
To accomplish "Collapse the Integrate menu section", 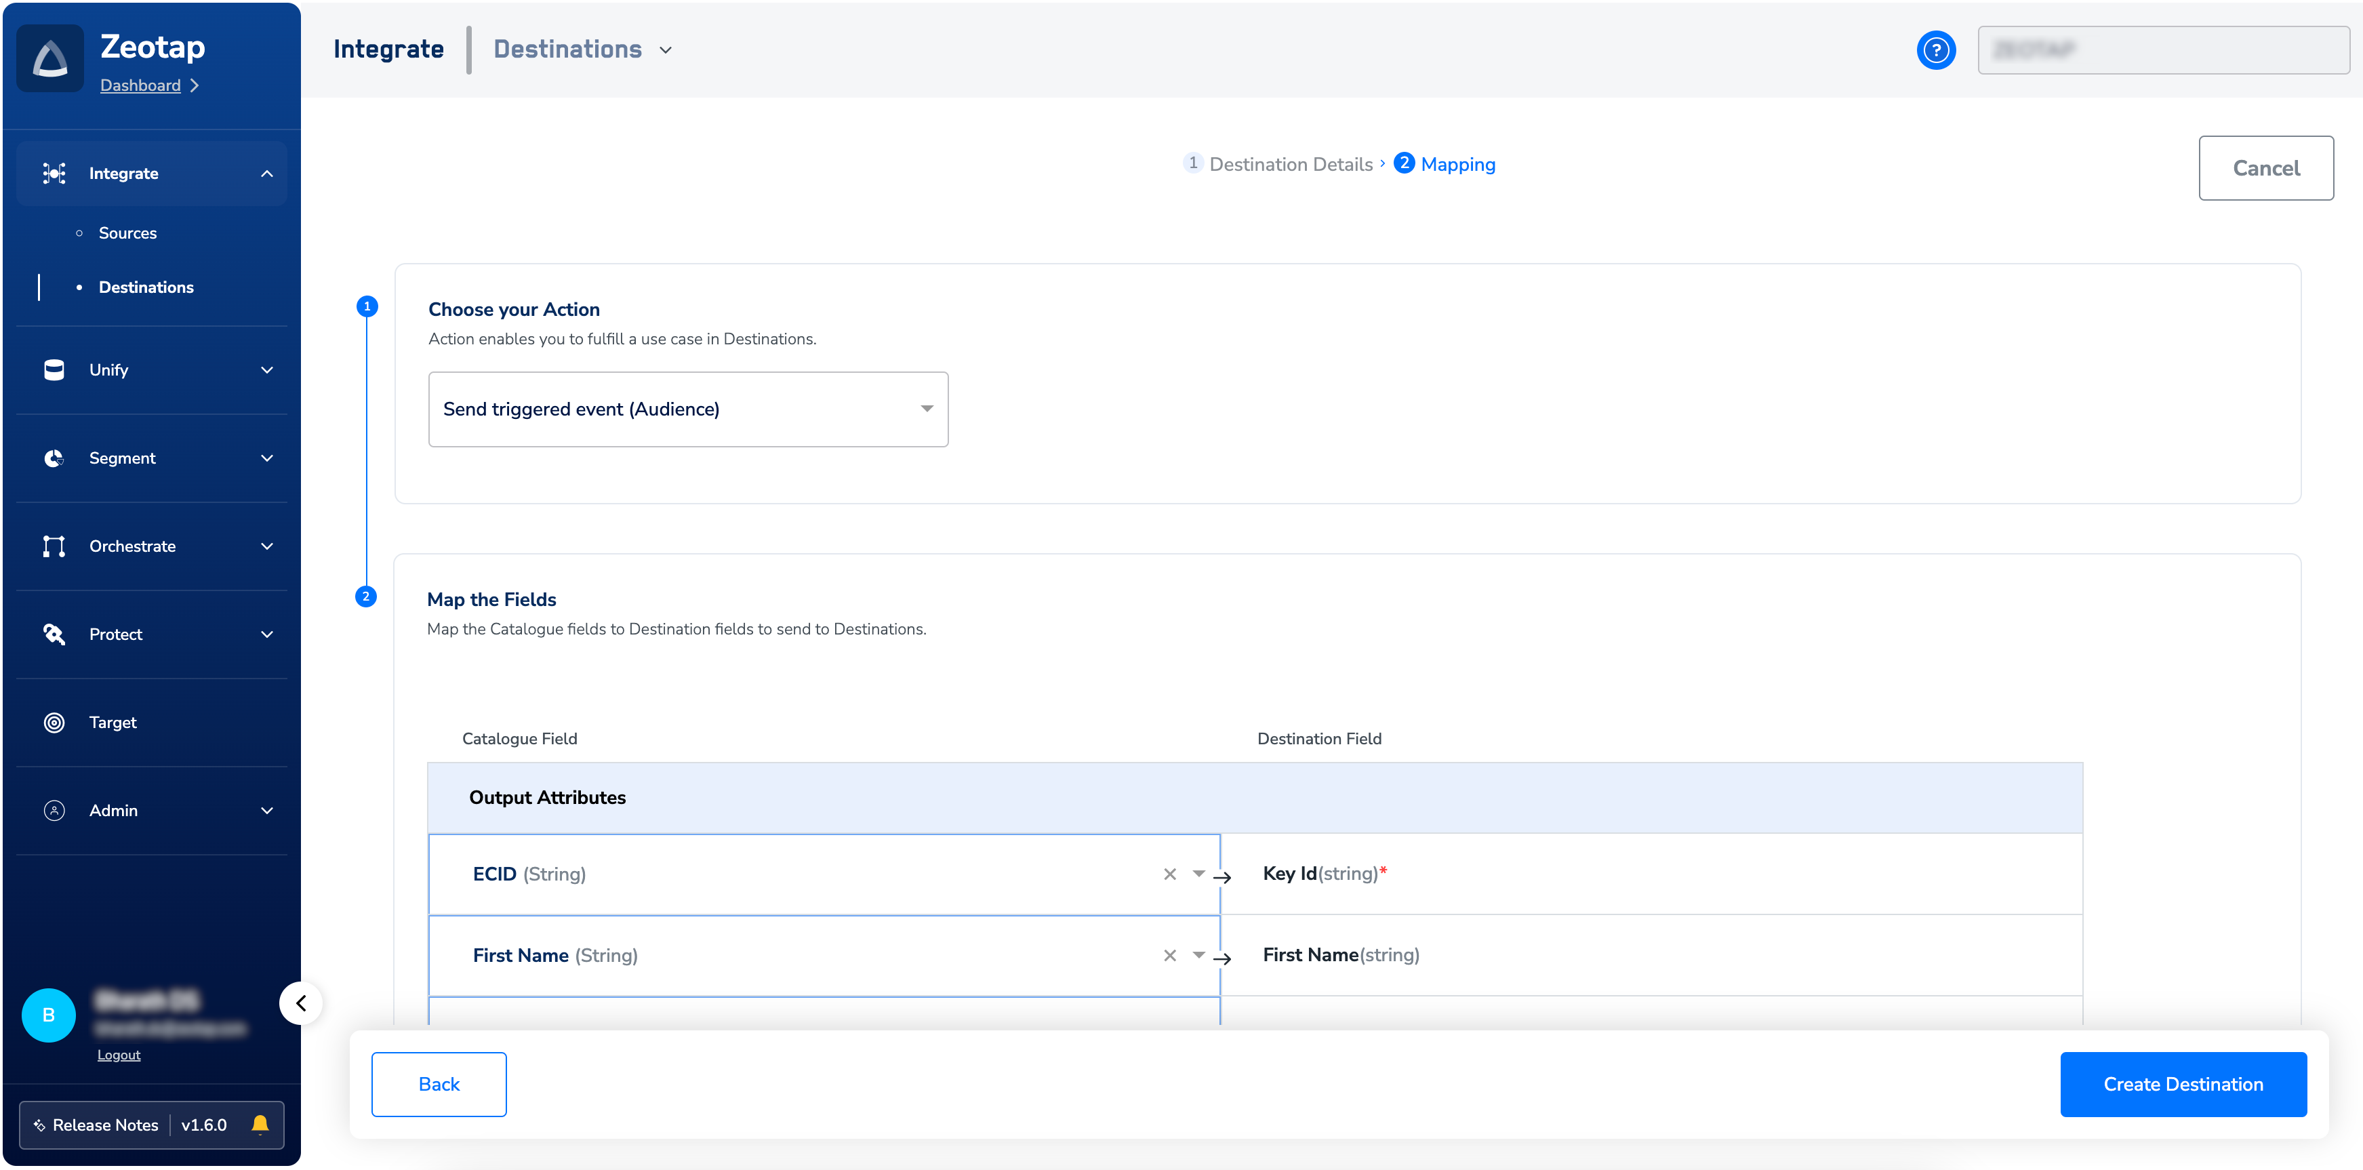I will click(x=267, y=174).
